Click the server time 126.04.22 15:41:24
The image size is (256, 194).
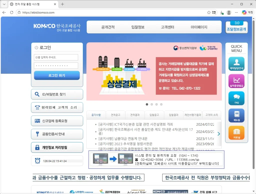coord(55,161)
